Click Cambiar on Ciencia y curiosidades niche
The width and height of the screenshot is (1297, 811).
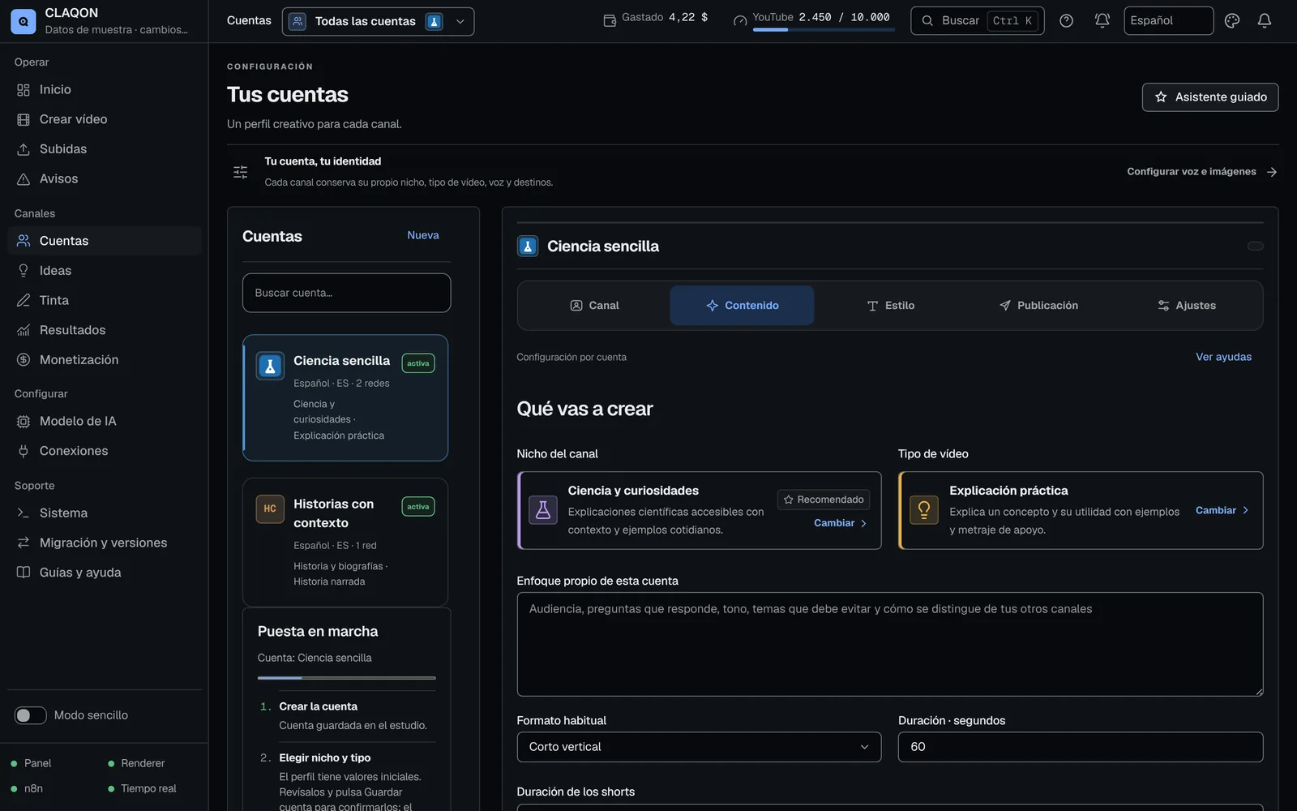point(841,523)
